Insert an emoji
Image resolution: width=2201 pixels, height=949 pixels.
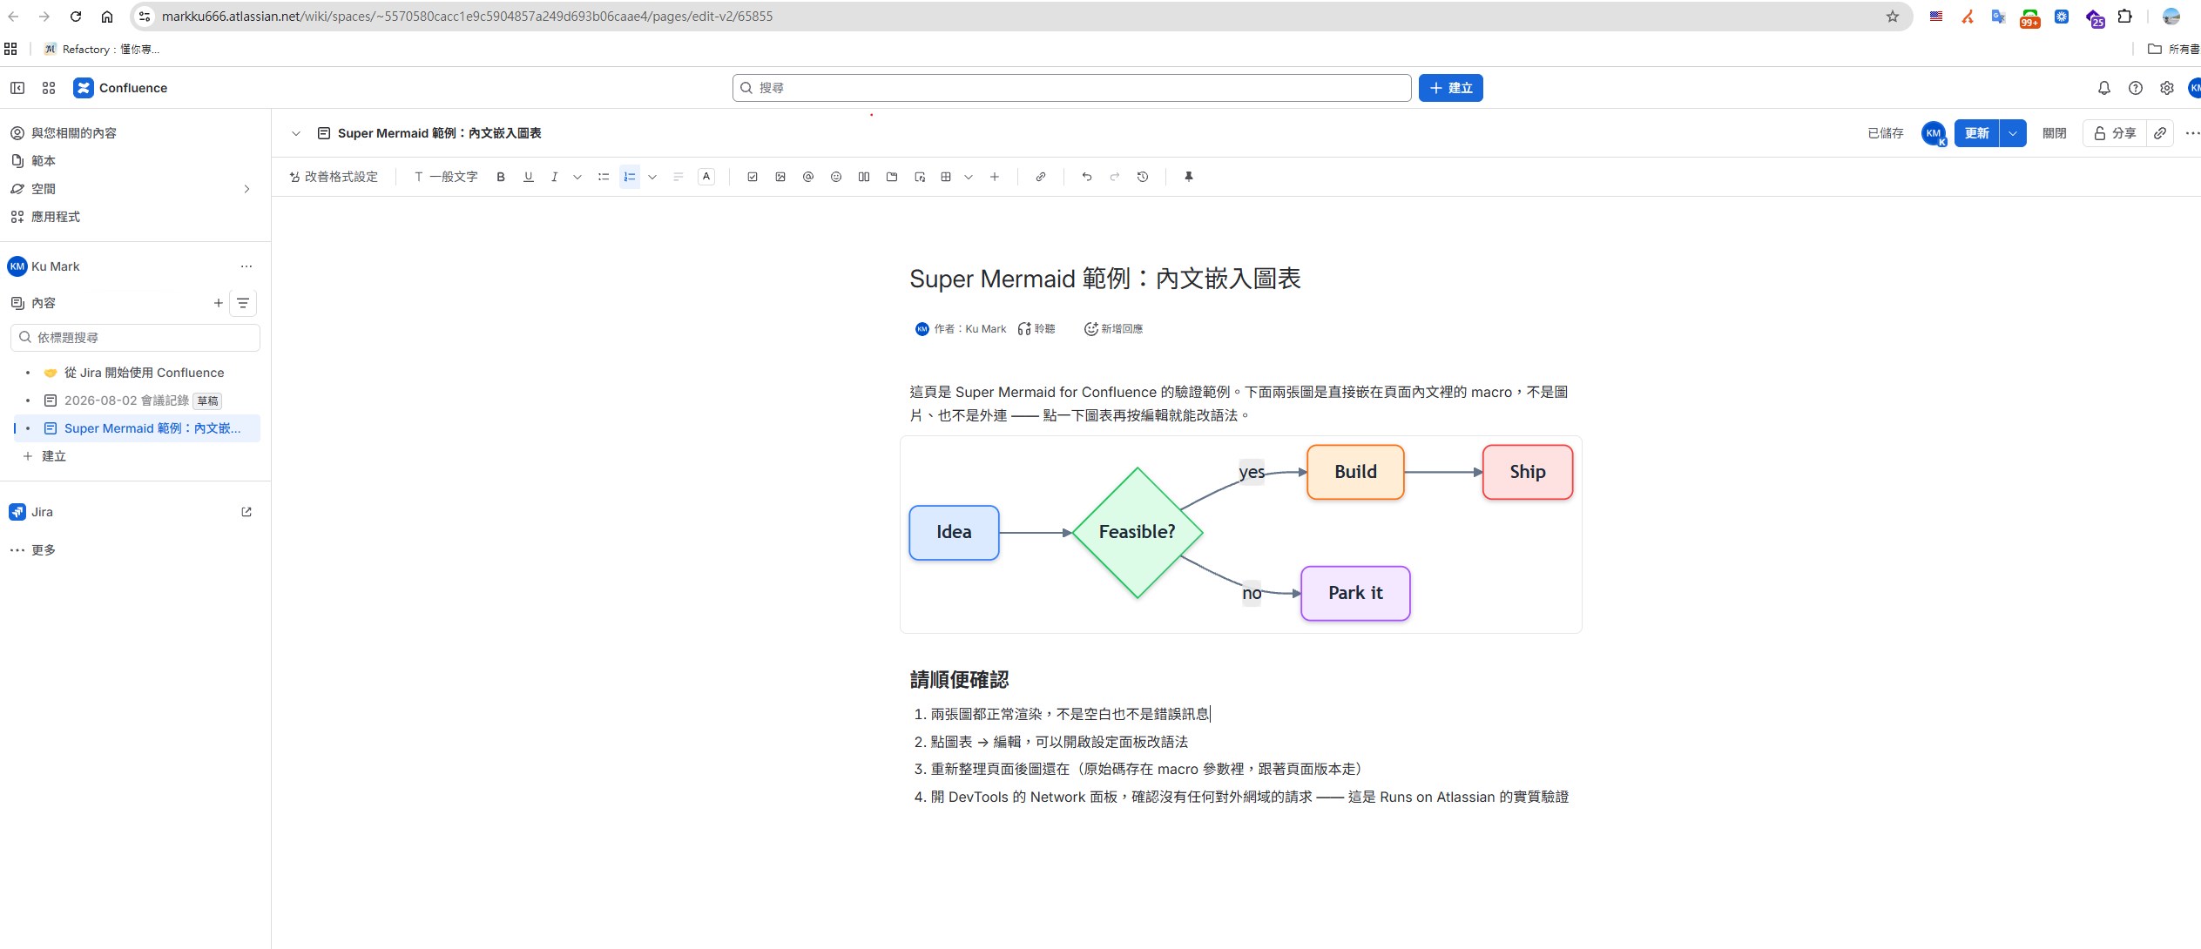click(836, 177)
